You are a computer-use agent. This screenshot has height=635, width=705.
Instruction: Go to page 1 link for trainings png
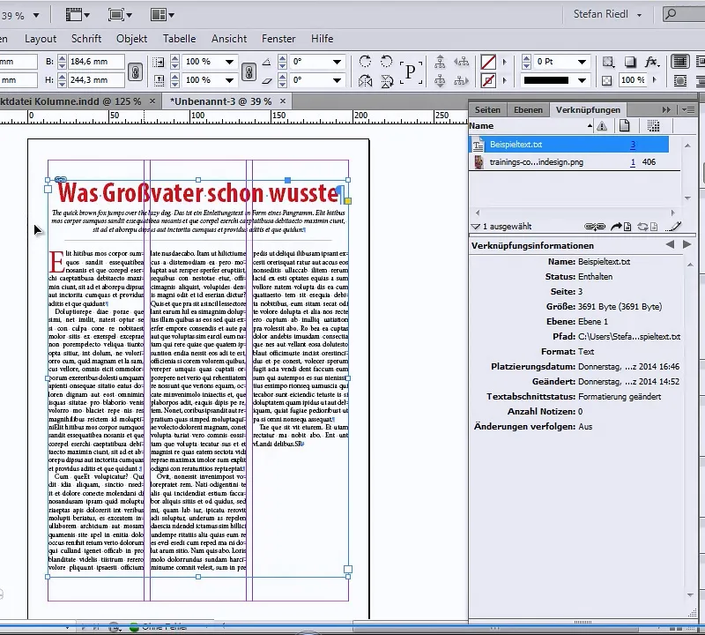633,162
